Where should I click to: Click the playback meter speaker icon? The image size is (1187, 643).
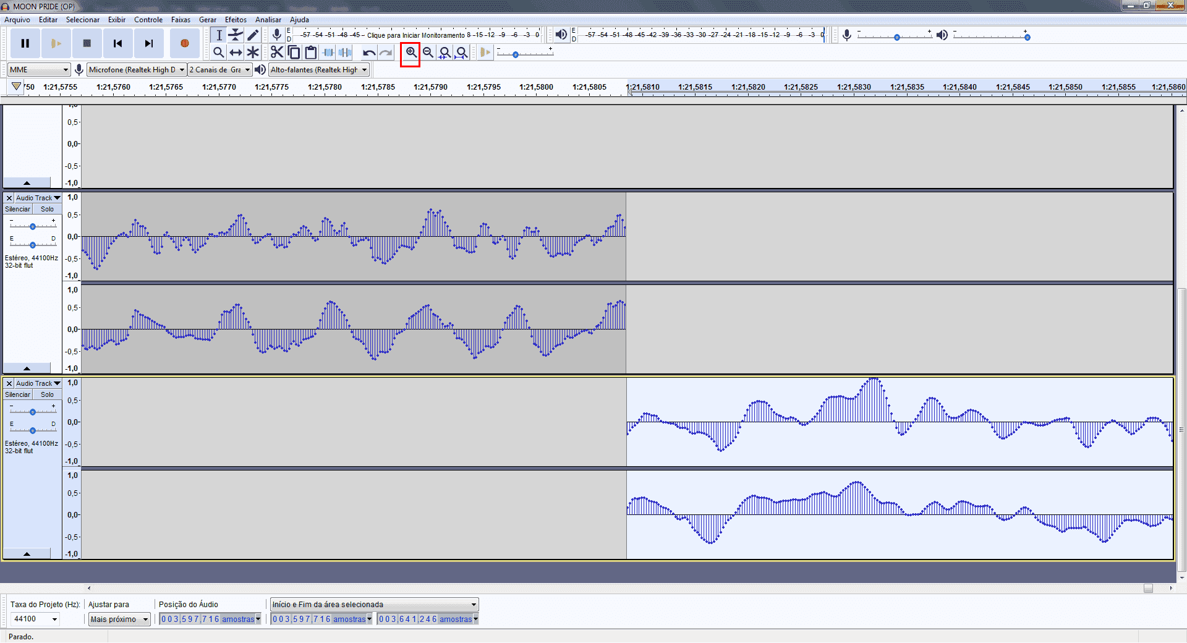click(561, 35)
